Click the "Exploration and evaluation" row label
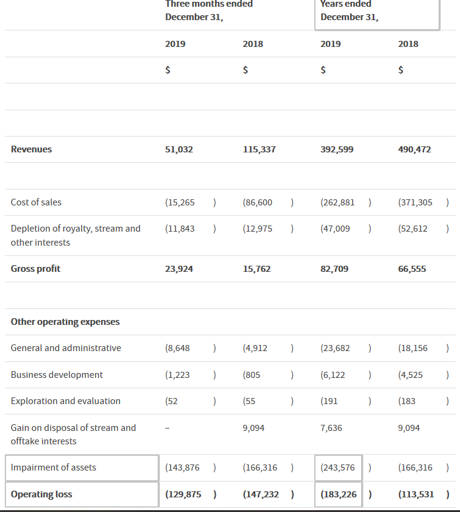Image resolution: width=460 pixels, height=512 pixels. tap(66, 401)
